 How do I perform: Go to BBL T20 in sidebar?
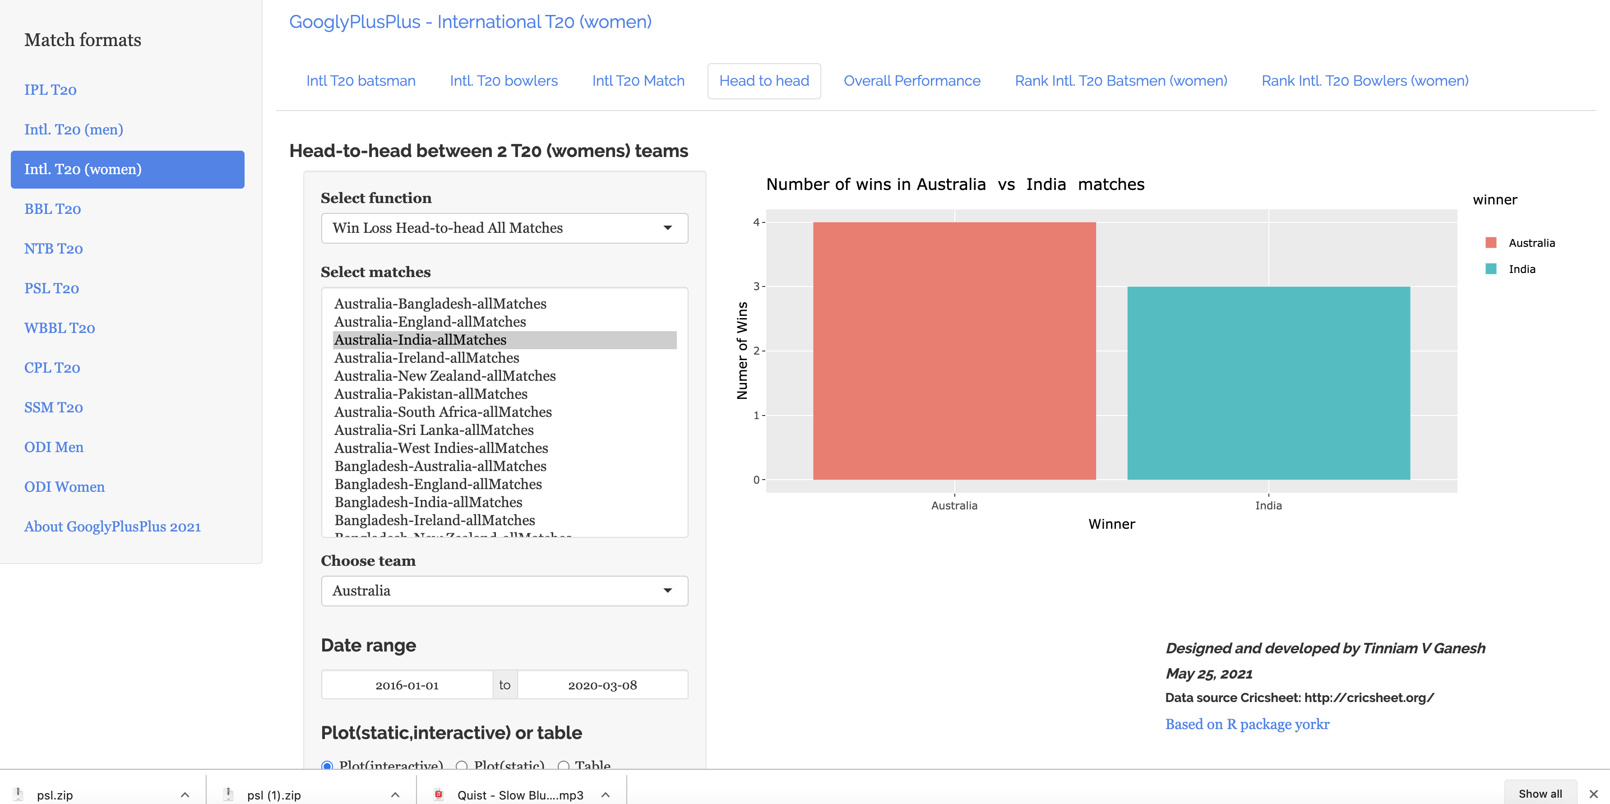pyautogui.click(x=52, y=208)
